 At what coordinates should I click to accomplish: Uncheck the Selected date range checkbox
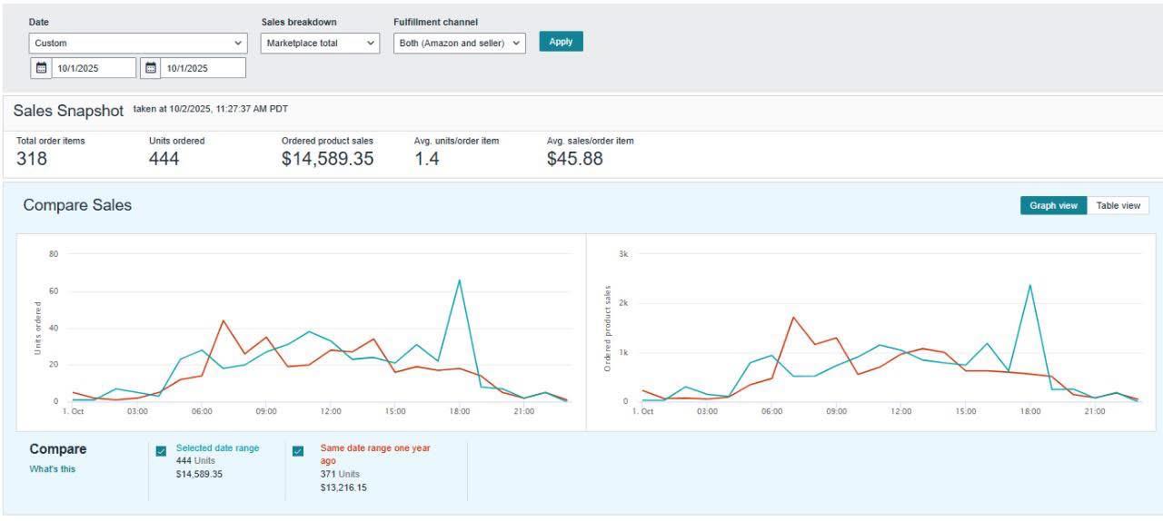161,451
